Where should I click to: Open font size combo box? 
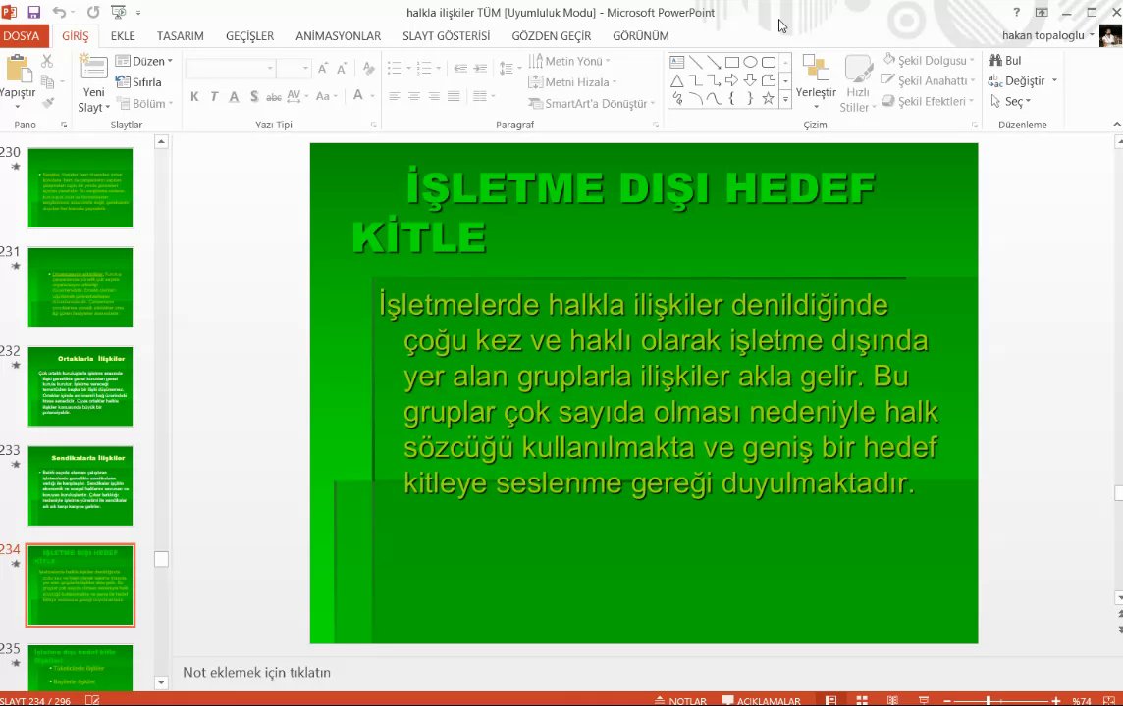click(294, 68)
